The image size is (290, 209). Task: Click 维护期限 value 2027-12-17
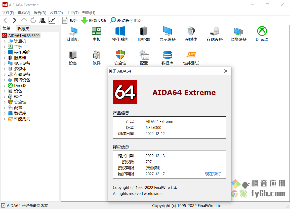coord(155,174)
